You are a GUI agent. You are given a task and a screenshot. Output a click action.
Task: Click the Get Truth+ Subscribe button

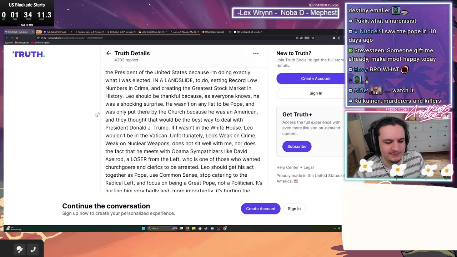click(297, 146)
